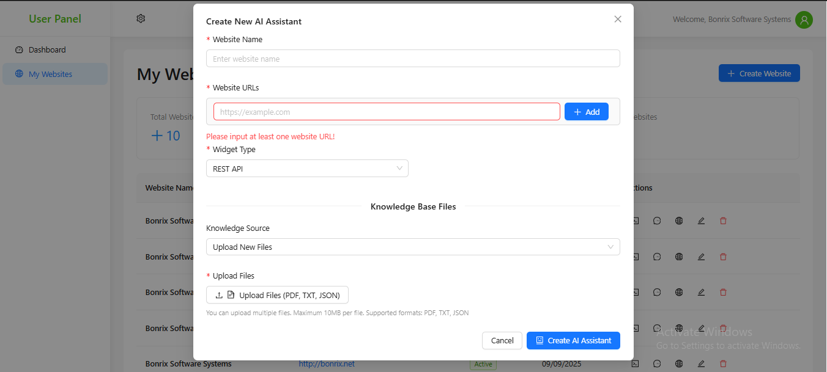Screen dimensions: 827x372
Task: Edit the last website using the pencil icon
Action: [701, 363]
